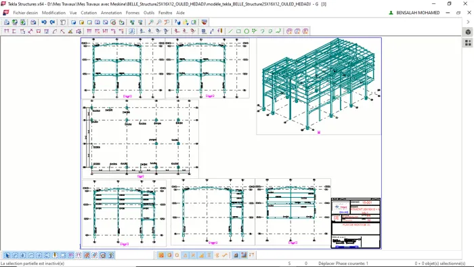
Task: Select the draw circle tool
Action: [x=246, y=31]
